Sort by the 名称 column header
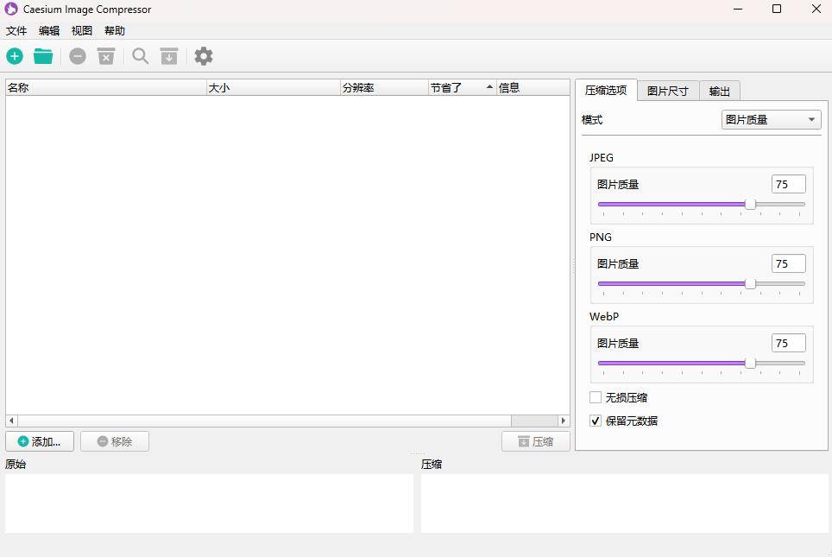 click(x=106, y=87)
